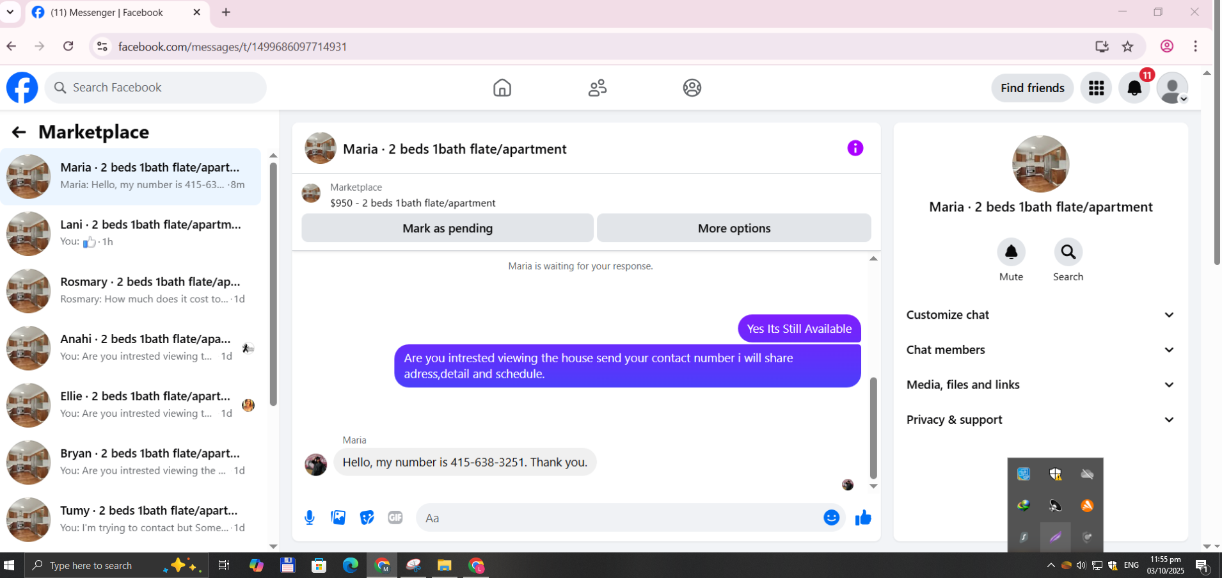Open the GIF picker
1222x578 pixels.
tap(395, 518)
